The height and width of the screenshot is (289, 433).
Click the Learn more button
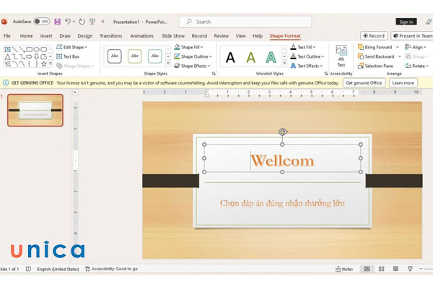403,83
